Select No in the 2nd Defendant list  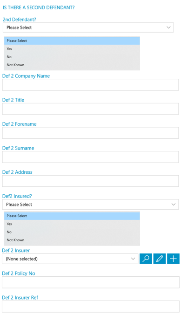[x=72, y=57]
